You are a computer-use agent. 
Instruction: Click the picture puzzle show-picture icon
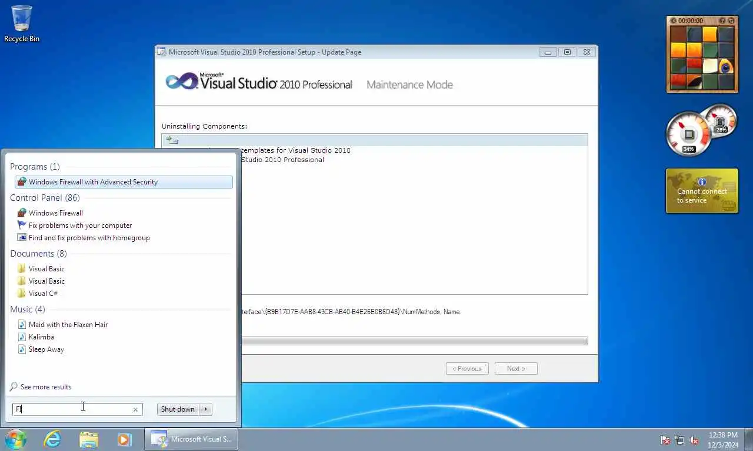coord(722,21)
